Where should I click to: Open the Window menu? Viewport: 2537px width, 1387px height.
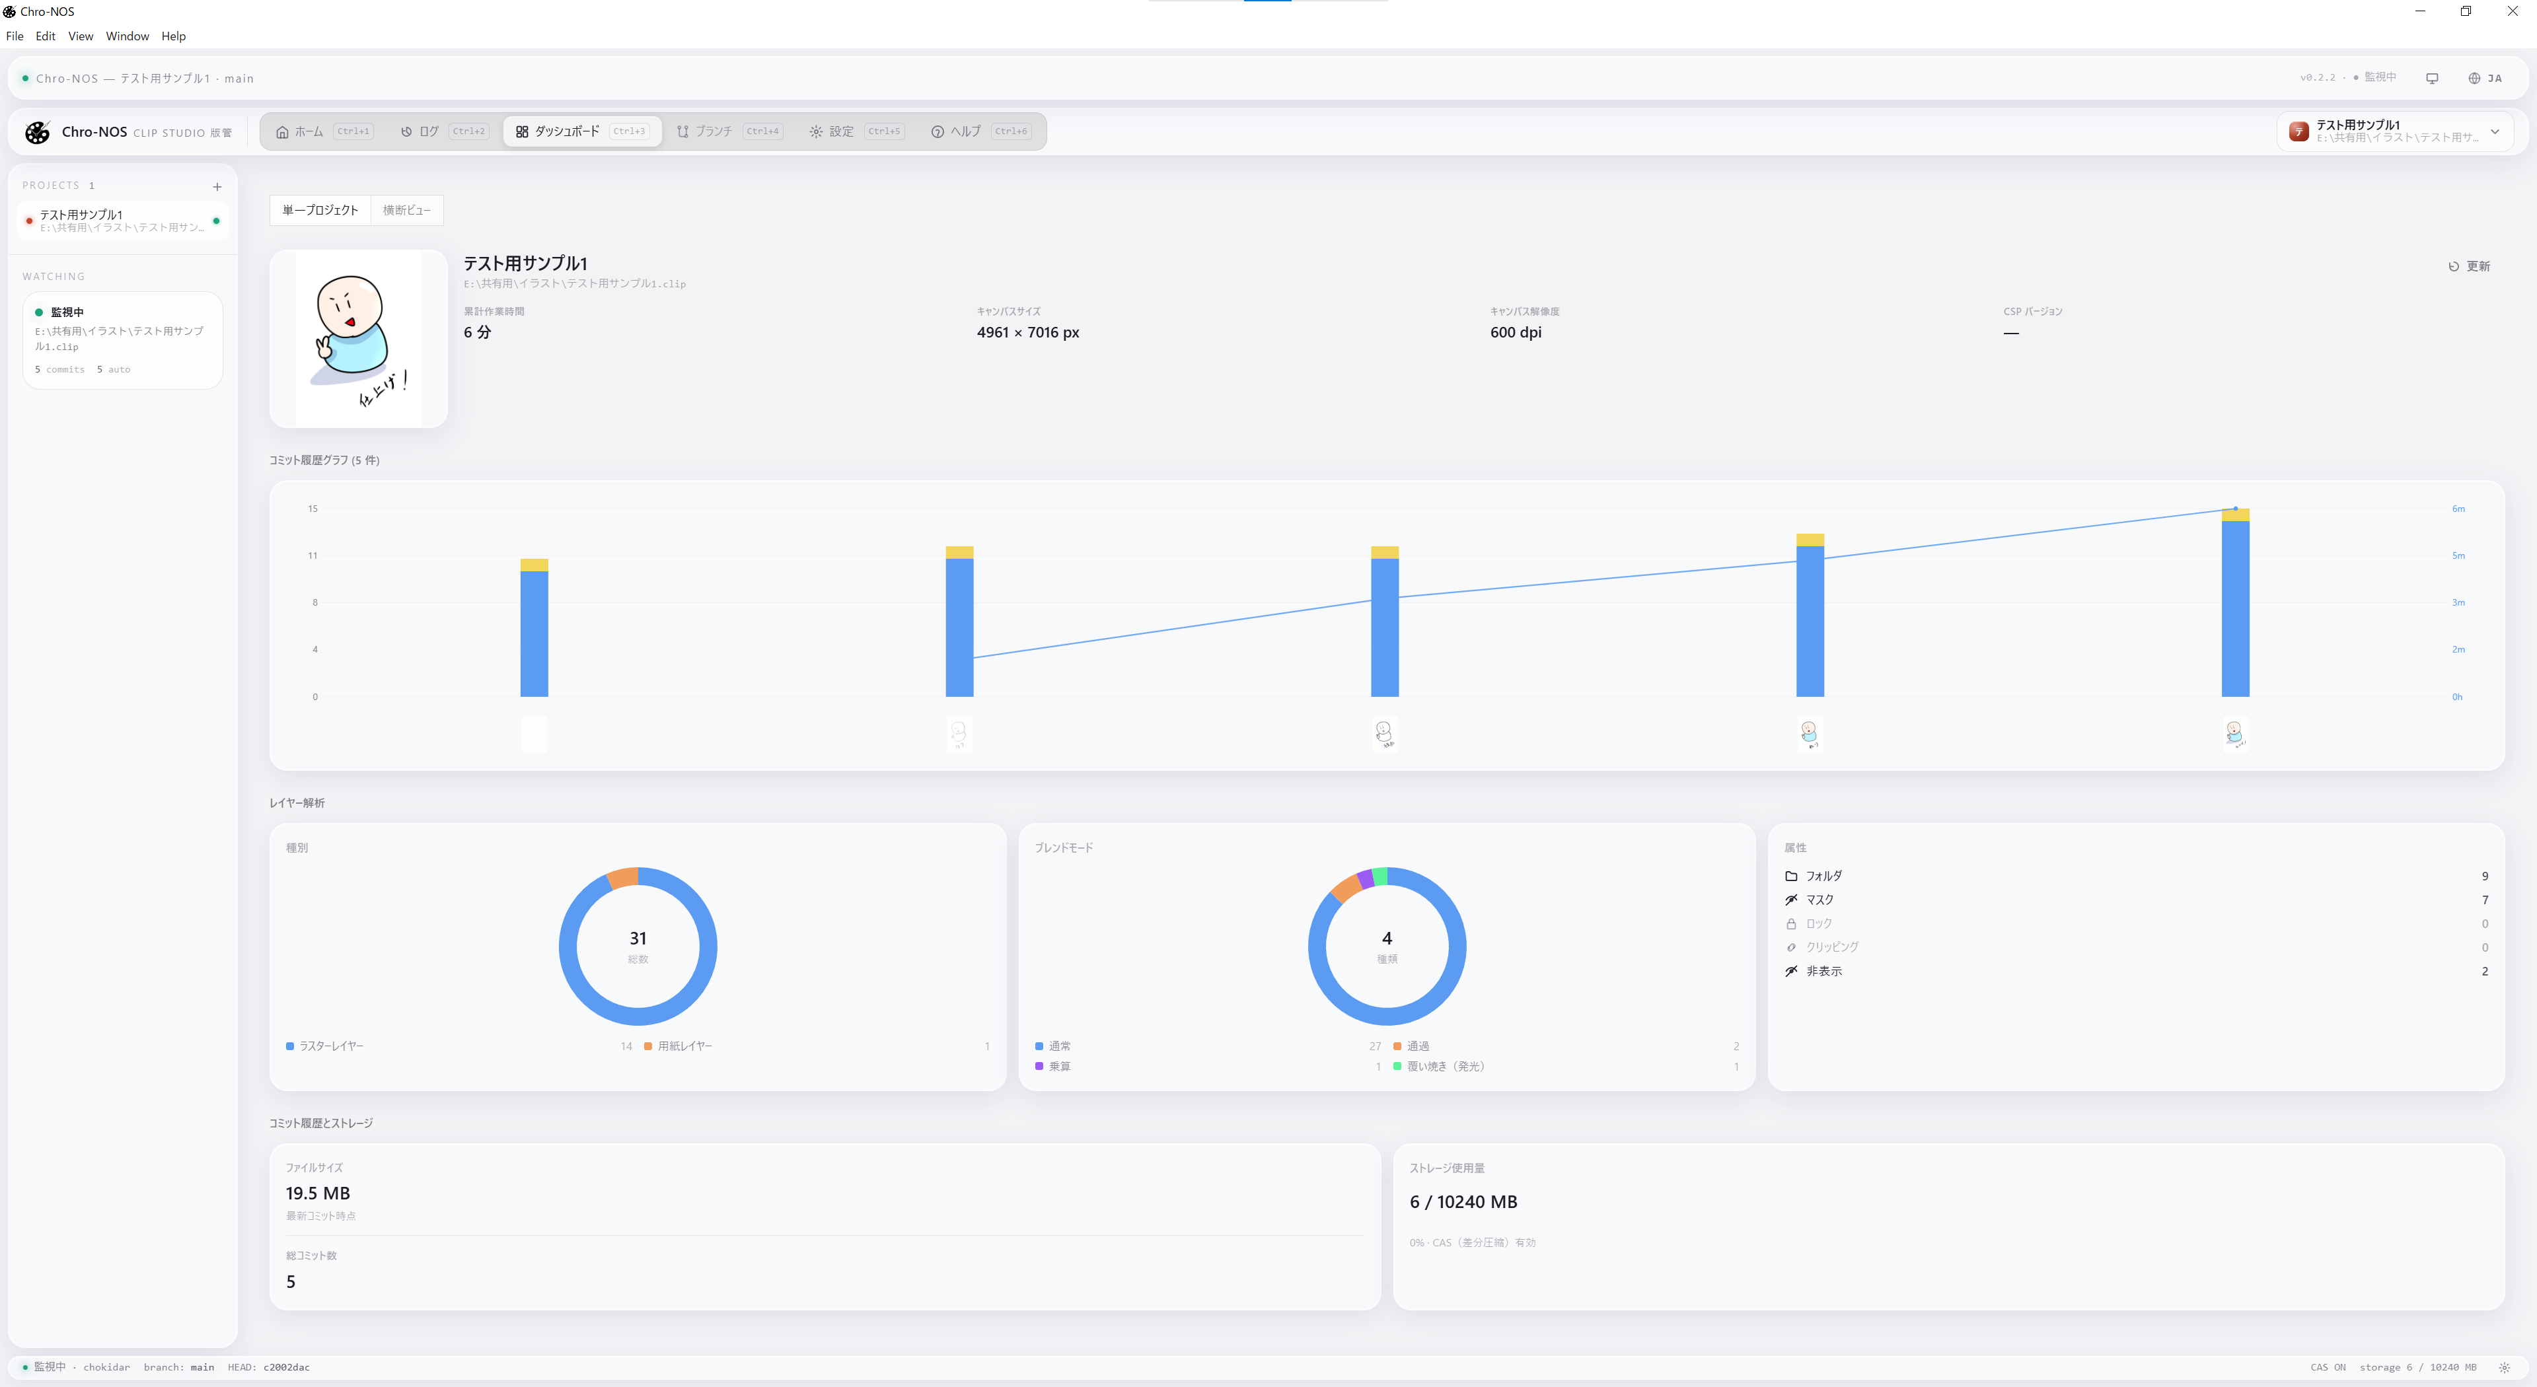click(x=127, y=36)
